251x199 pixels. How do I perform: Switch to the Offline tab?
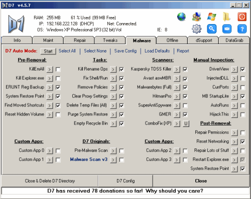[x=172, y=40]
